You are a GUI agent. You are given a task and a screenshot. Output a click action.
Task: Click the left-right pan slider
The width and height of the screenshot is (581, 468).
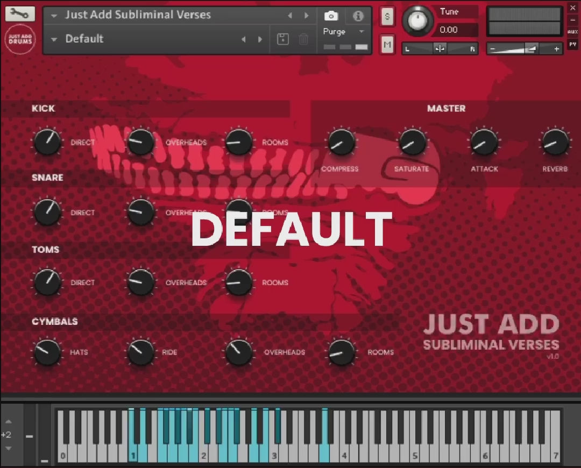[x=440, y=48]
